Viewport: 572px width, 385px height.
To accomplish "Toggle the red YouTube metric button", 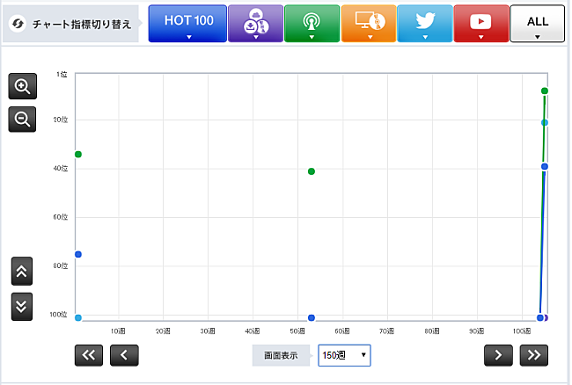I will click(x=480, y=24).
